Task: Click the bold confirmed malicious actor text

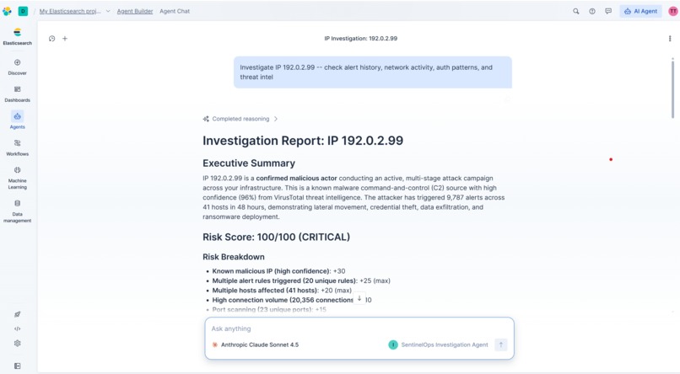Action: (296, 178)
